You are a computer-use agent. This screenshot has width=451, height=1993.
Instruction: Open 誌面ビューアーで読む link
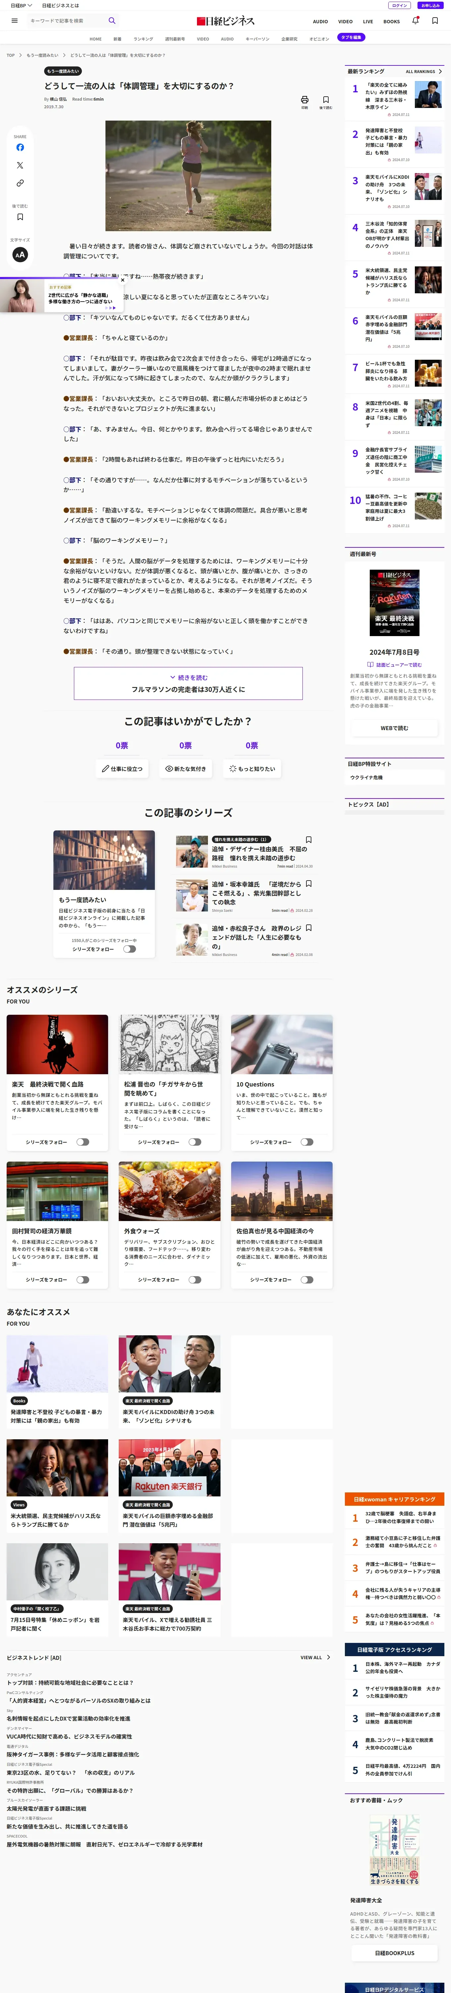pos(395,665)
